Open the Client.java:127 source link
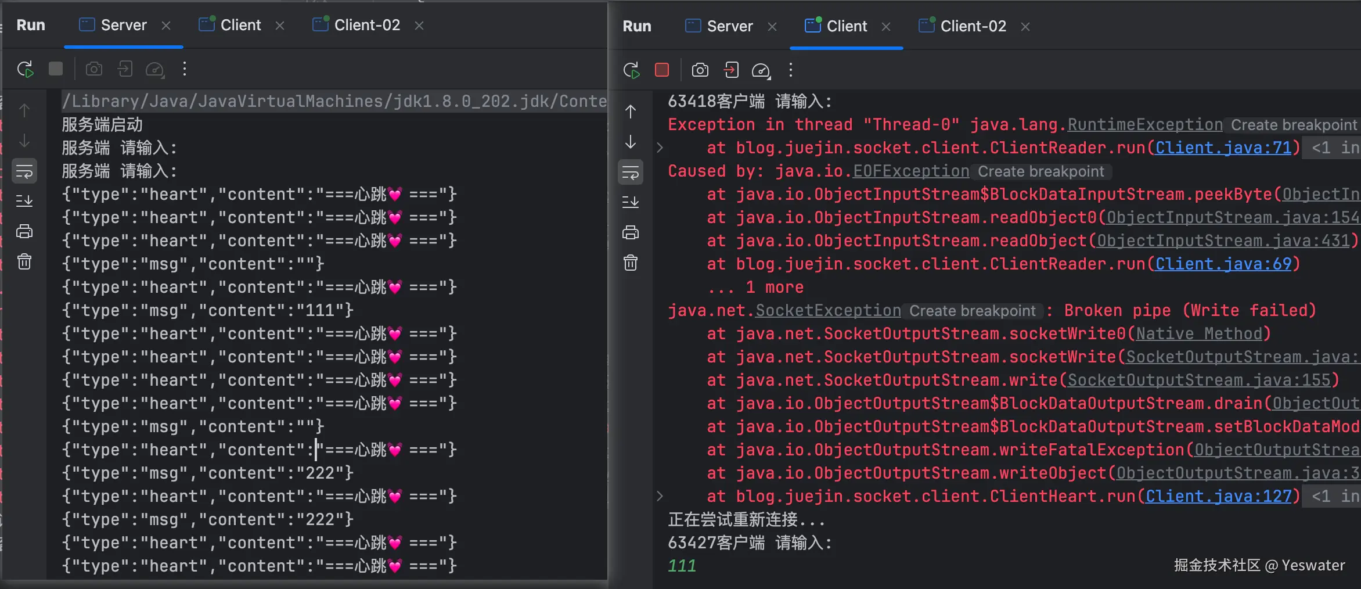Viewport: 1361px width, 589px height. pyautogui.click(x=1218, y=496)
